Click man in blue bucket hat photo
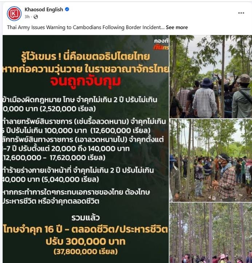The height and width of the screenshot is (263, 252). coord(206,98)
